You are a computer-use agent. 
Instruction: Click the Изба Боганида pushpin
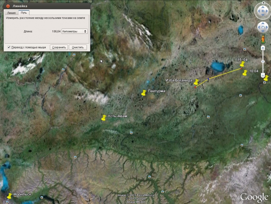[197, 82]
